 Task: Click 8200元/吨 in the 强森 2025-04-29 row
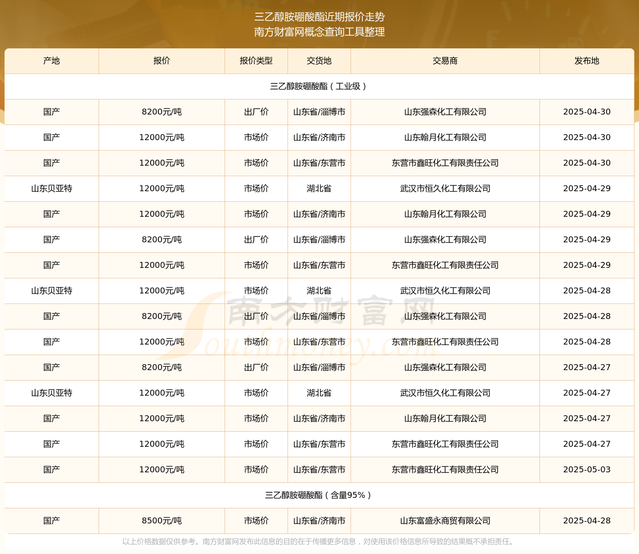pyautogui.click(x=162, y=240)
